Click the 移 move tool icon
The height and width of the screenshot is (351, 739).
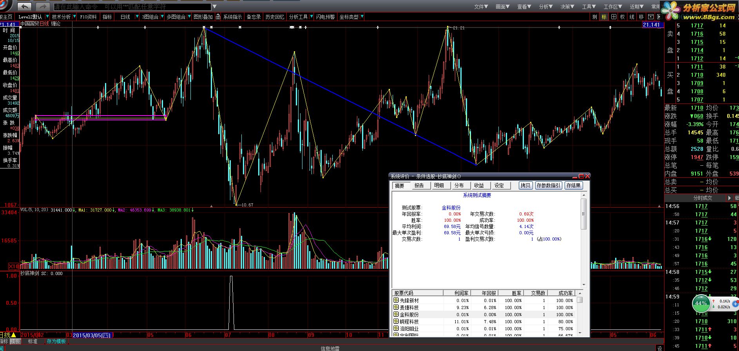click(x=641, y=17)
